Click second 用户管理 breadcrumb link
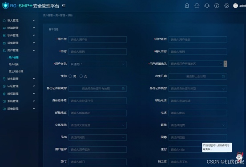Screen dimensions: 246x167 click(60, 16)
